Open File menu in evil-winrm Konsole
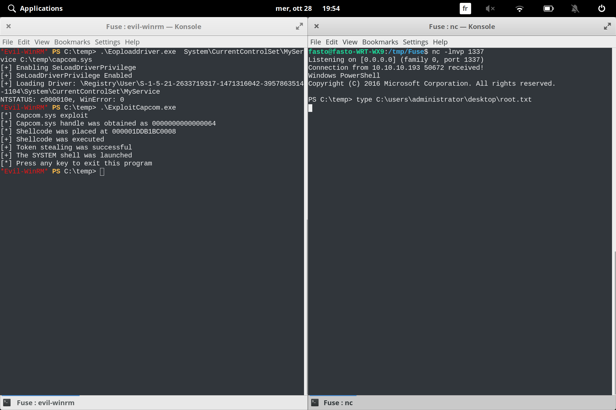 pyautogui.click(x=8, y=42)
